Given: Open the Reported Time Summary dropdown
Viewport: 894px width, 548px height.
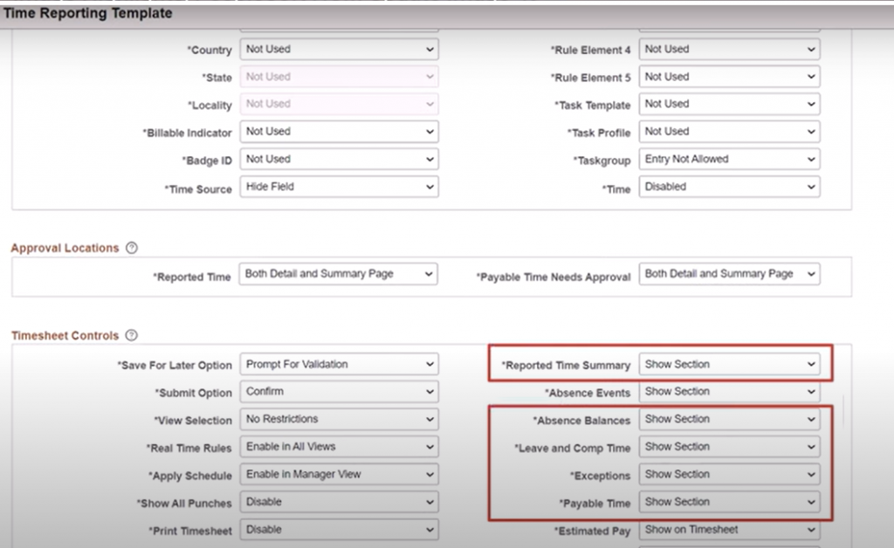Looking at the screenshot, I should pyautogui.click(x=730, y=364).
